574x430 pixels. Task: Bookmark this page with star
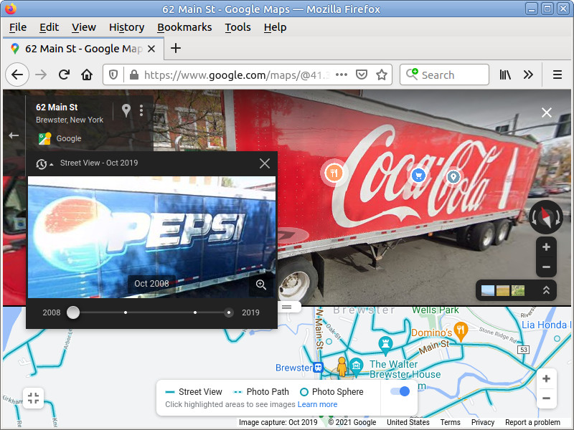(382, 75)
